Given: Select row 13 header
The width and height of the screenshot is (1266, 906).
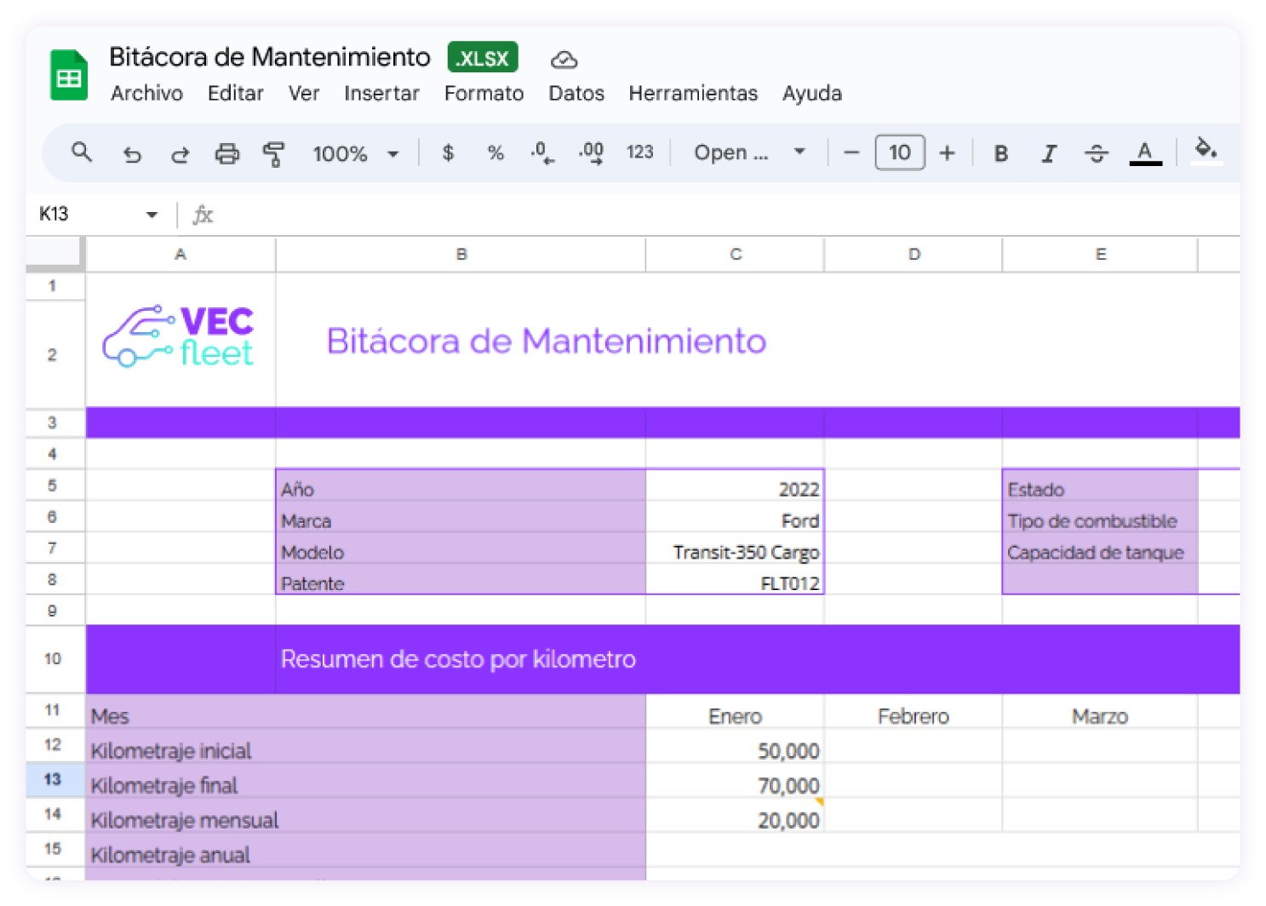Looking at the screenshot, I should pyautogui.click(x=54, y=780).
